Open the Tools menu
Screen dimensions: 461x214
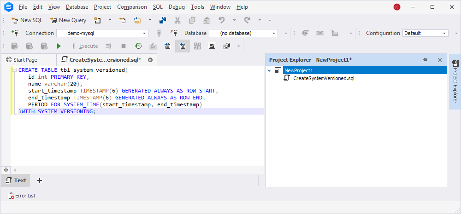pyautogui.click(x=198, y=7)
